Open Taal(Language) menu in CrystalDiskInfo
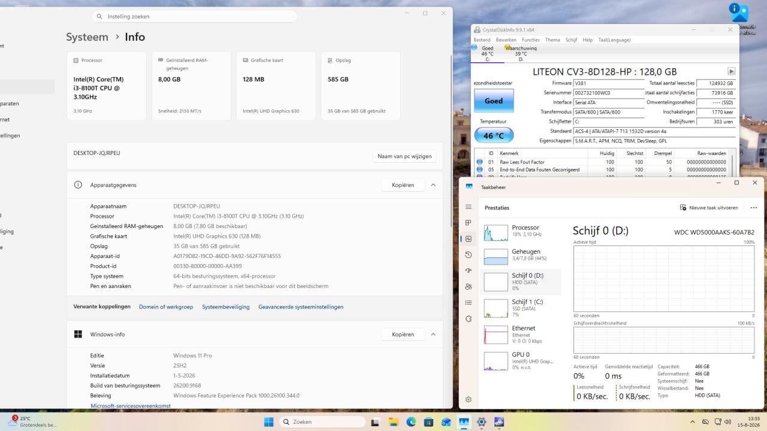The image size is (767, 431). point(614,40)
